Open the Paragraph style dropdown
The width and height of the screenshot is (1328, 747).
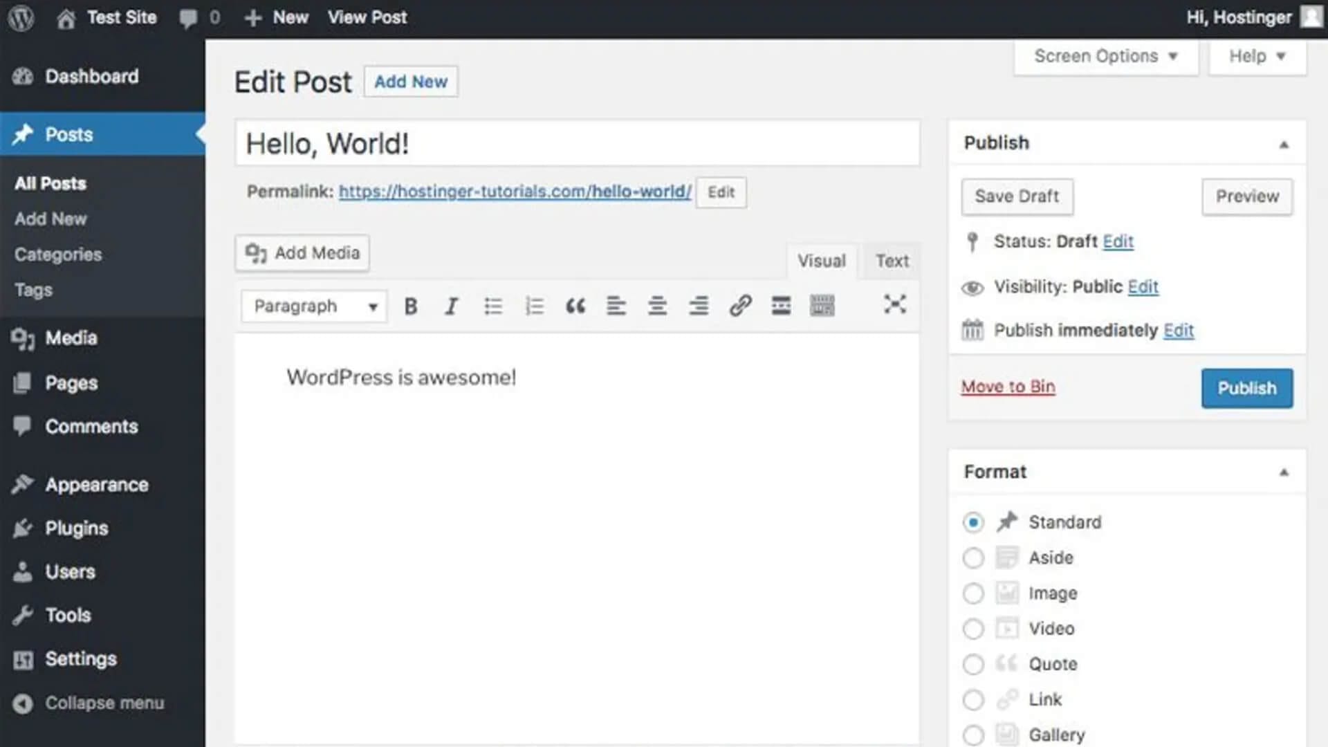pyautogui.click(x=313, y=306)
